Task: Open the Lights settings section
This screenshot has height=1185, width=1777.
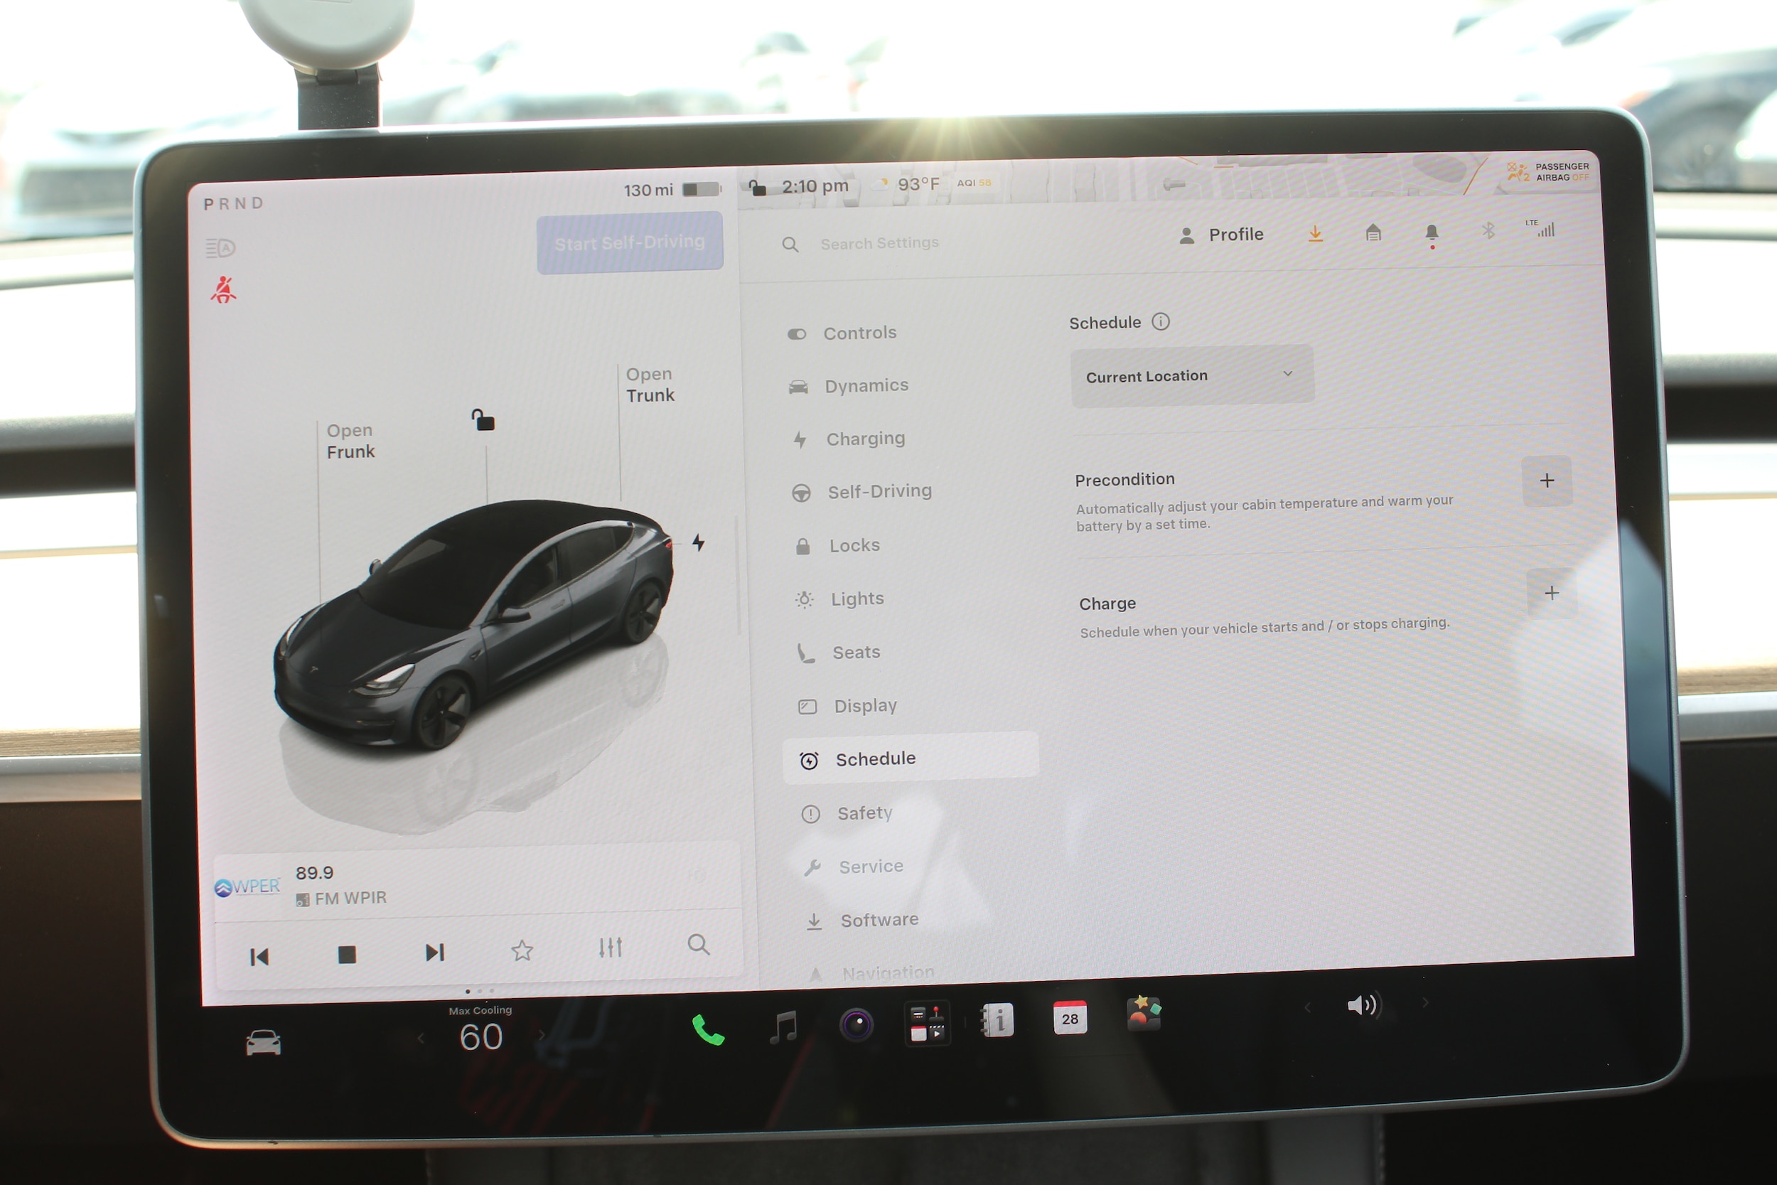Action: click(x=839, y=599)
